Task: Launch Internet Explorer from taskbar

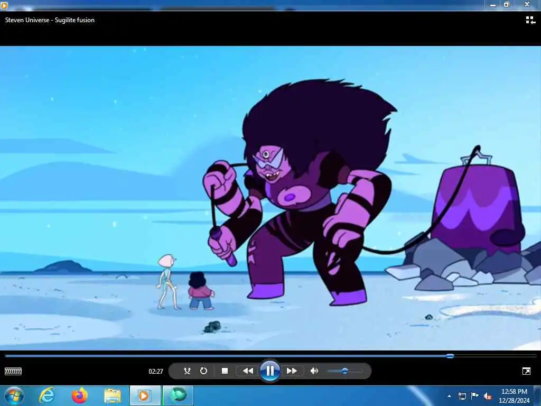Action: point(47,395)
